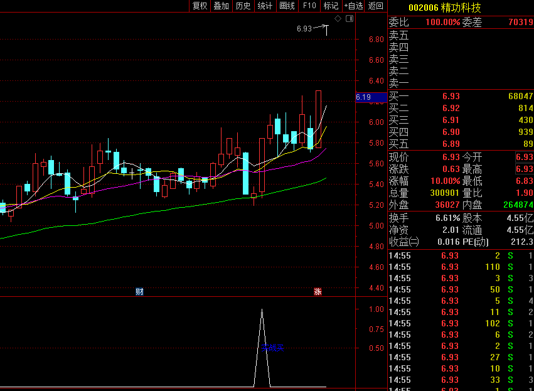Click the tall latest red candlestick
Viewport: 534px width, 391px height.
tap(318, 119)
